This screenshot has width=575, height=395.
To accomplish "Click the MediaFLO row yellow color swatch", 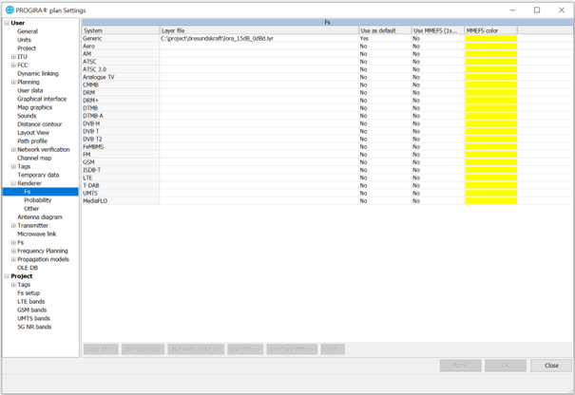I will coord(491,200).
